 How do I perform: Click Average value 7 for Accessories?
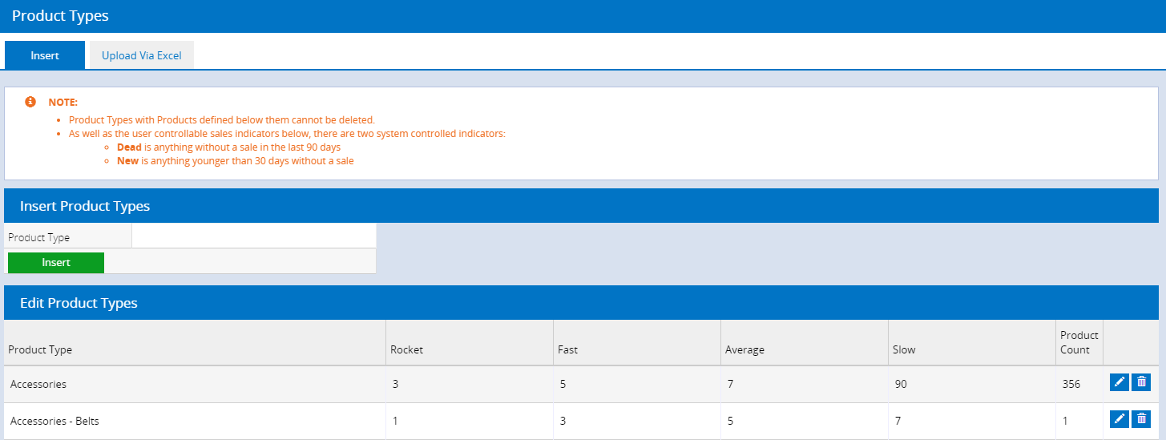pos(730,384)
